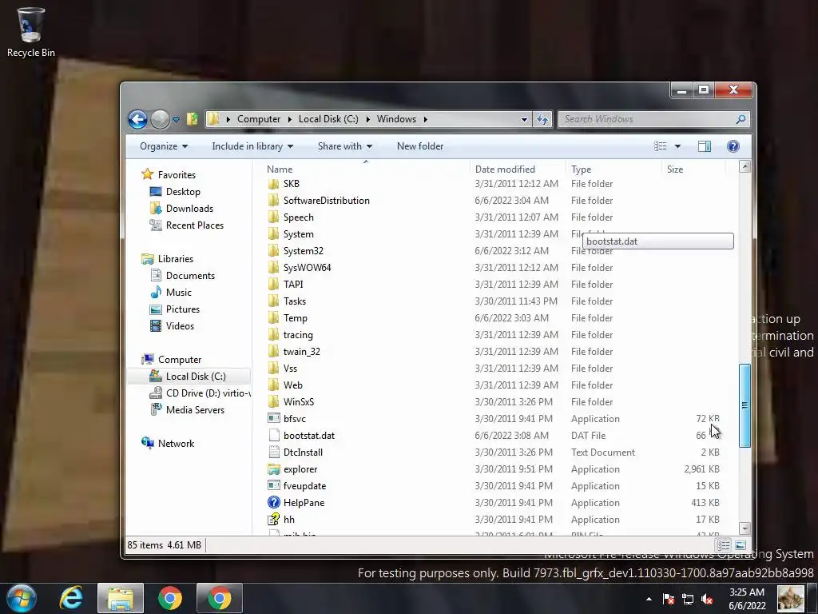Image resolution: width=818 pixels, height=614 pixels.
Task: Open Desktop in the Favorites list
Action: [183, 192]
